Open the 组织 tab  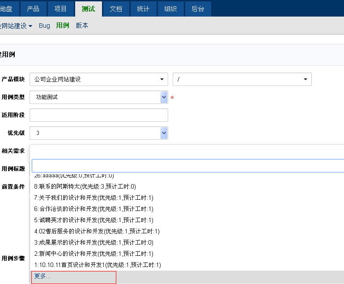click(x=170, y=9)
